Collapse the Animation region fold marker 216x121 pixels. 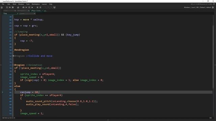(13, 65)
